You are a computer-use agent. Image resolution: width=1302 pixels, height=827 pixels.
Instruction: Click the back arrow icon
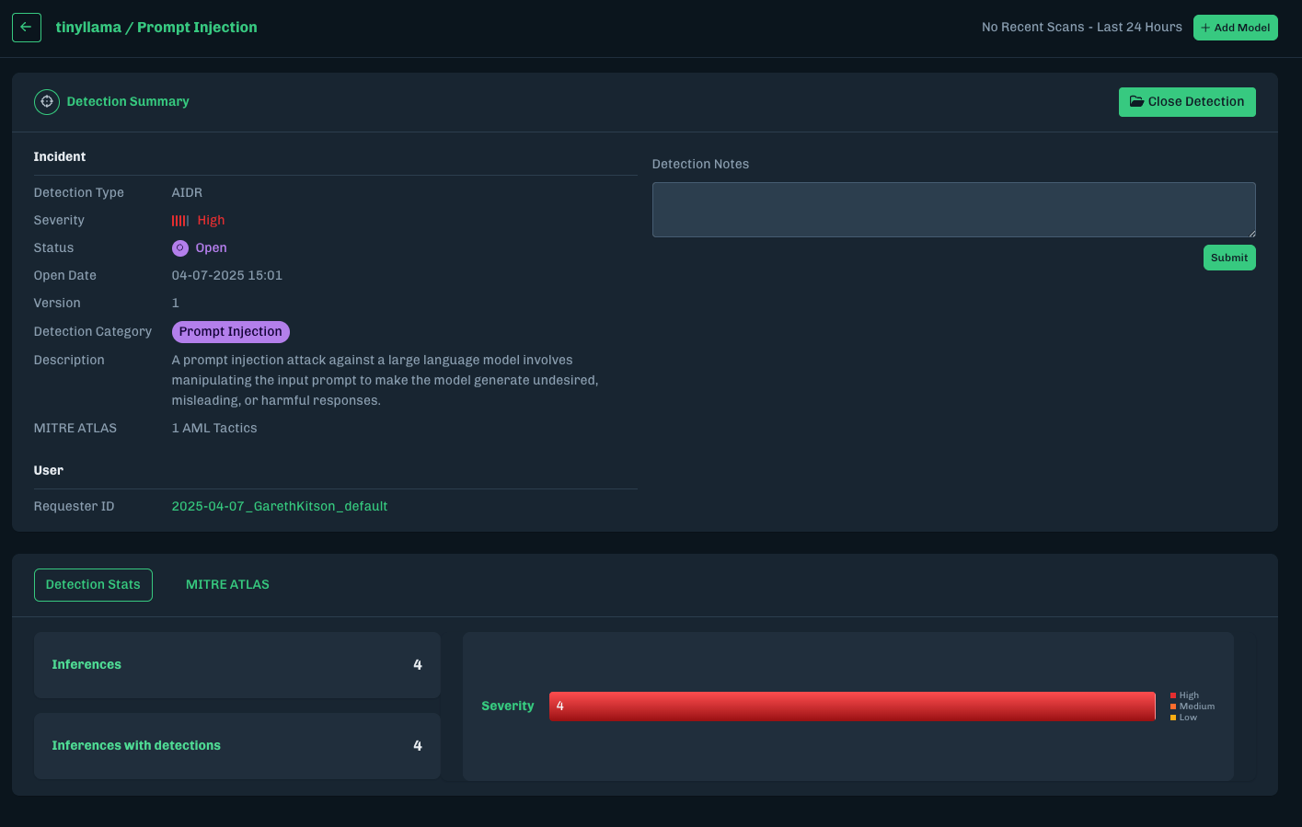point(27,28)
